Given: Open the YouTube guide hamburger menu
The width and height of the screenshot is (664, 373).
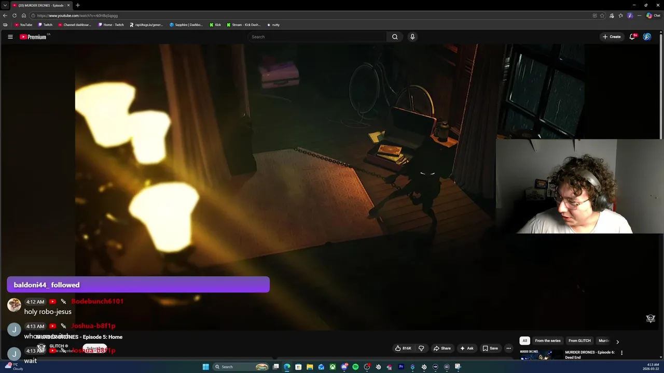Looking at the screenshot, I should click(x=10, y=37).
